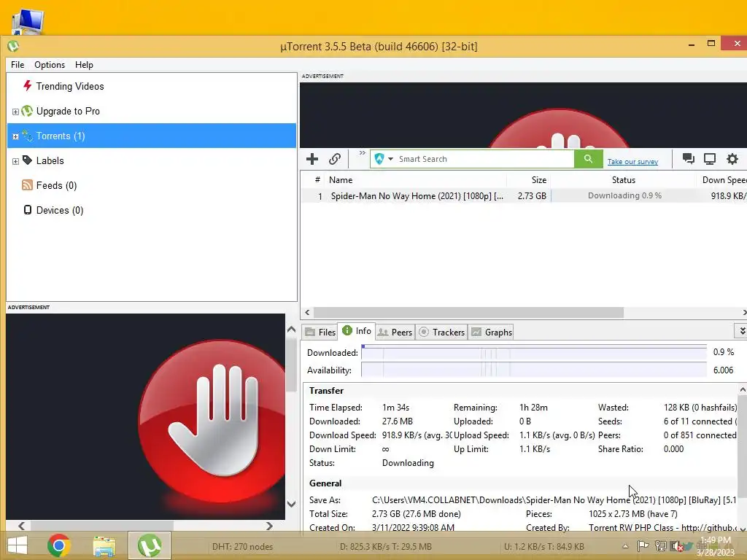Click the Add Torrent plus icon
The image size is (747, 560).
click(312, 159)
